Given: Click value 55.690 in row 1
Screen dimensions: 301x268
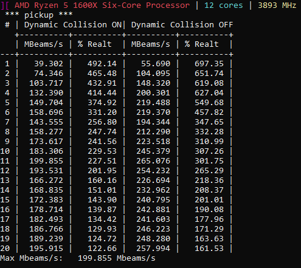Looking at the screenshot, I should 156,64.
